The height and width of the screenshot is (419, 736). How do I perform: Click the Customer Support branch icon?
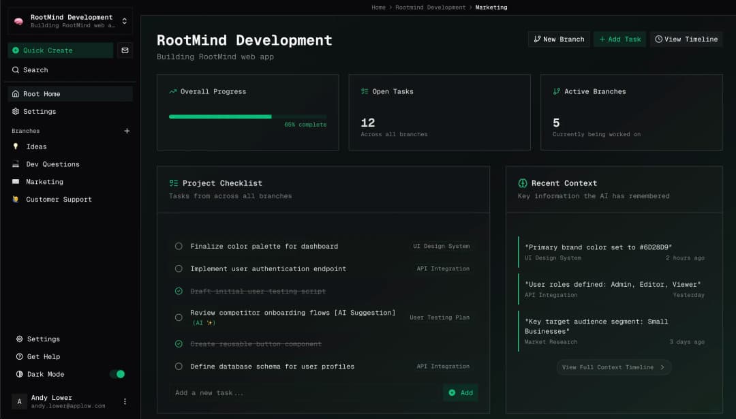point(15,199)
